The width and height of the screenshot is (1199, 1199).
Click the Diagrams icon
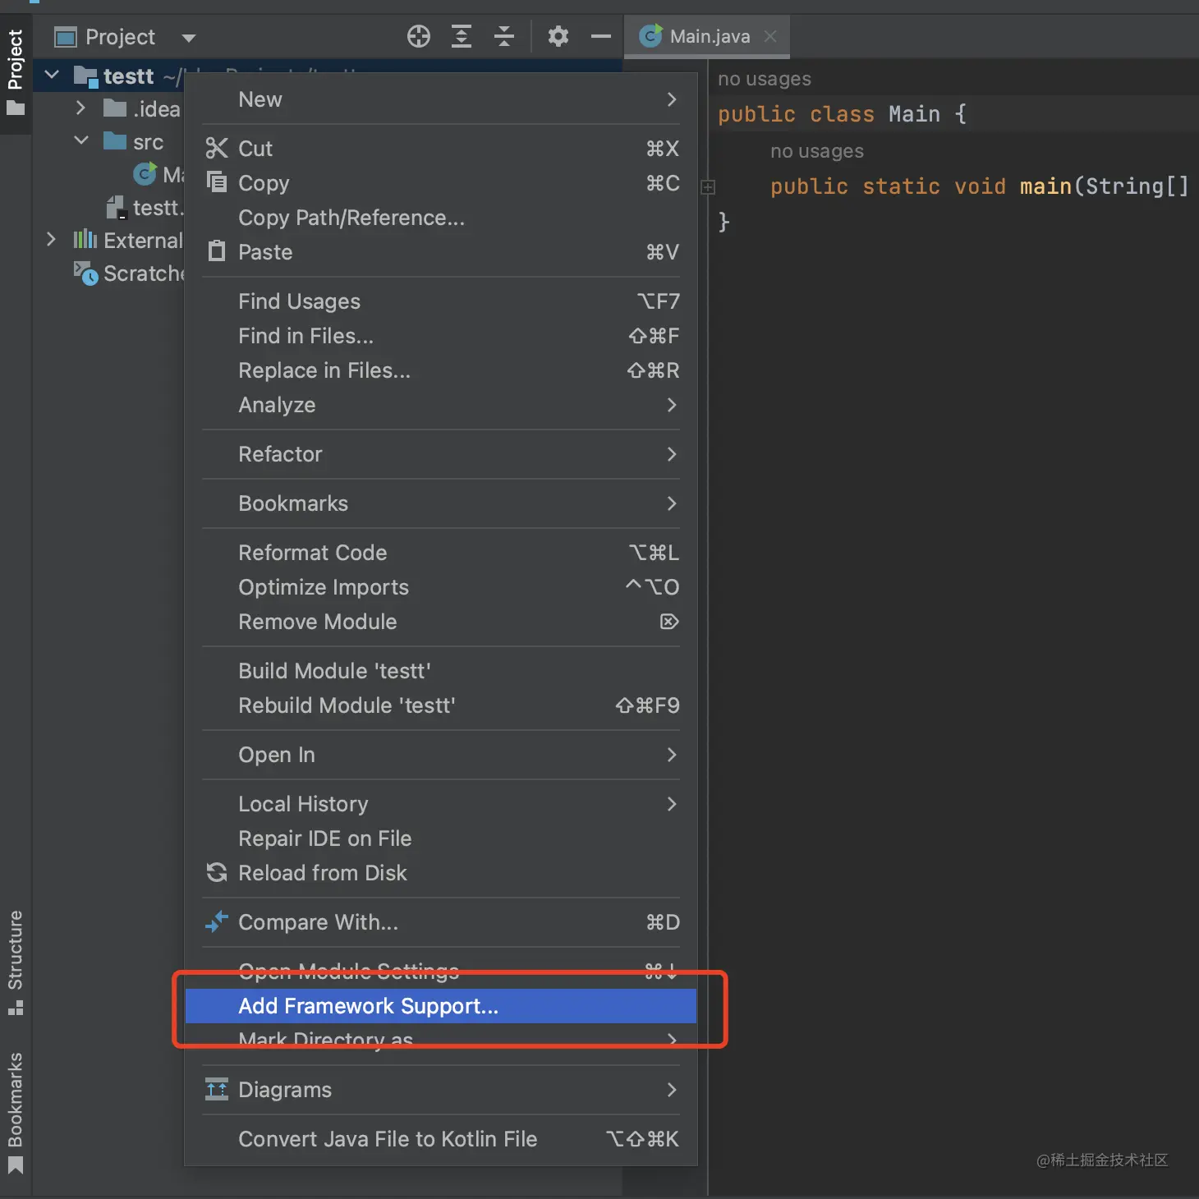pos(217,1089)
